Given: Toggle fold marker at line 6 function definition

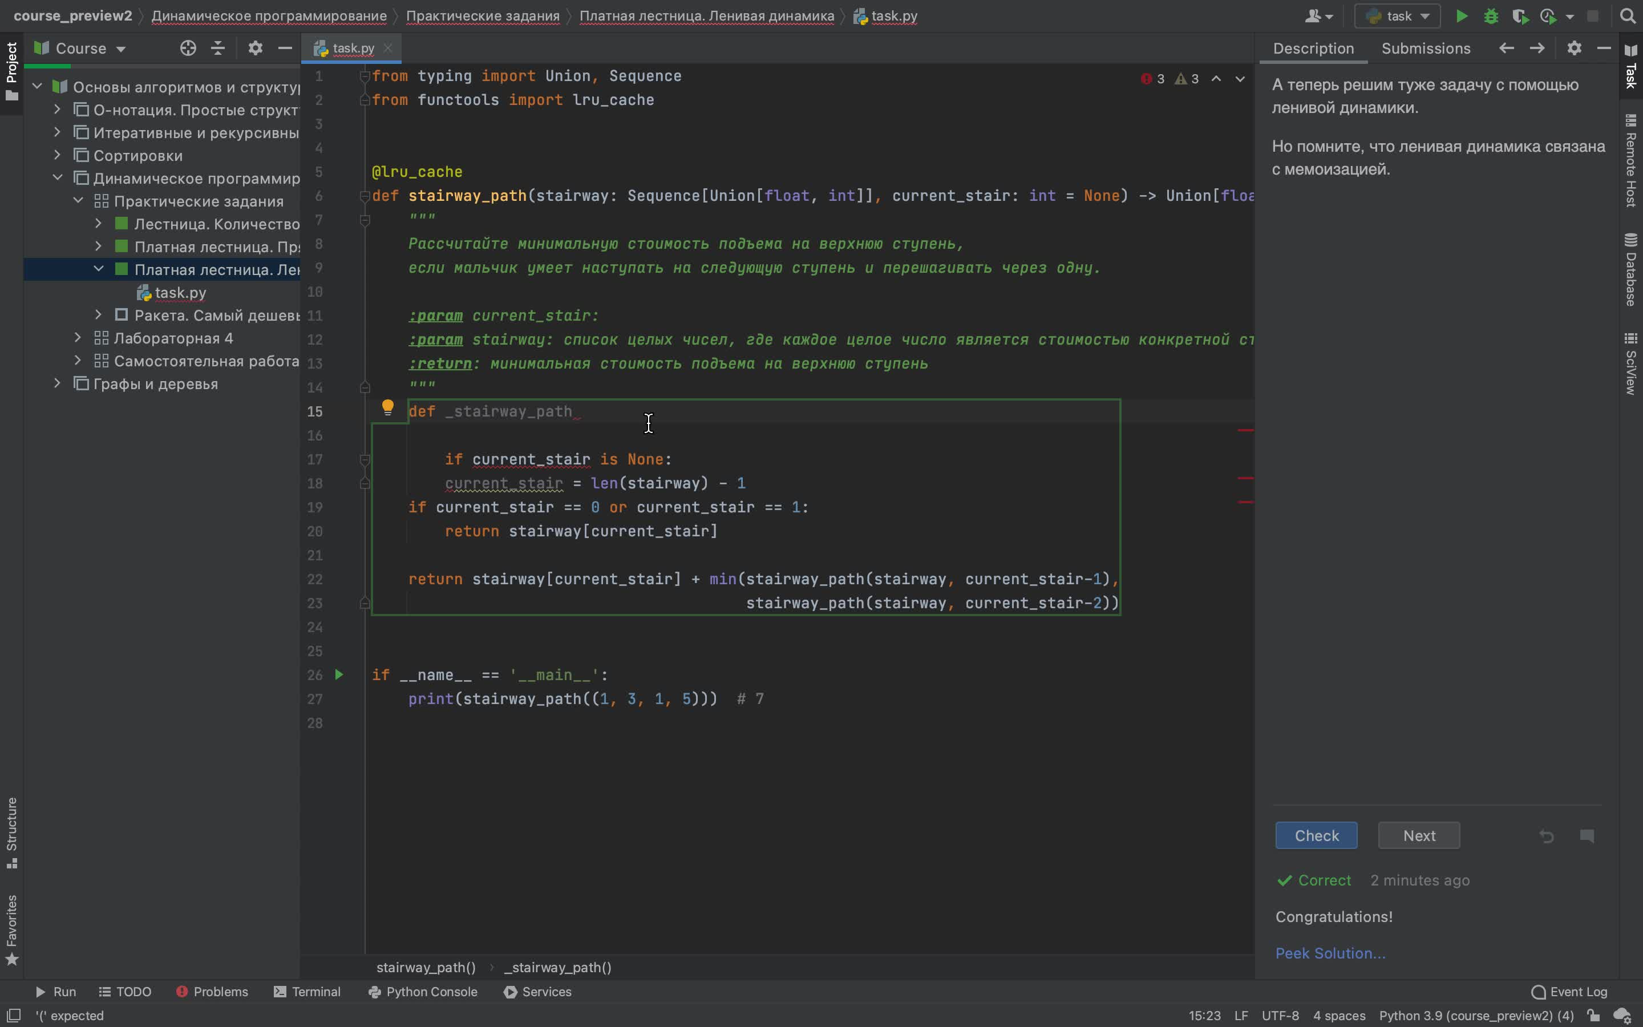Looking at the screenshot, I should coord(365,196).
